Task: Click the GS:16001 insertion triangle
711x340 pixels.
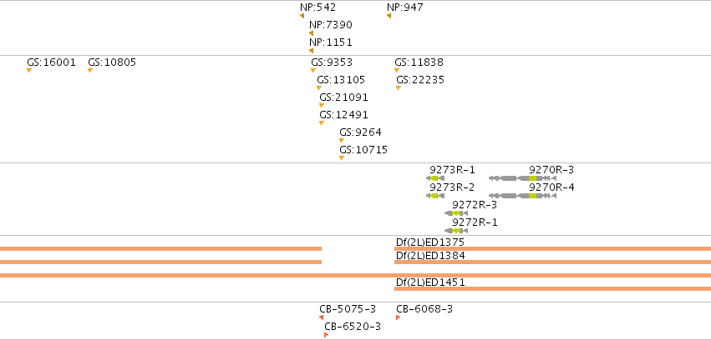Action: tap(29, 71)
